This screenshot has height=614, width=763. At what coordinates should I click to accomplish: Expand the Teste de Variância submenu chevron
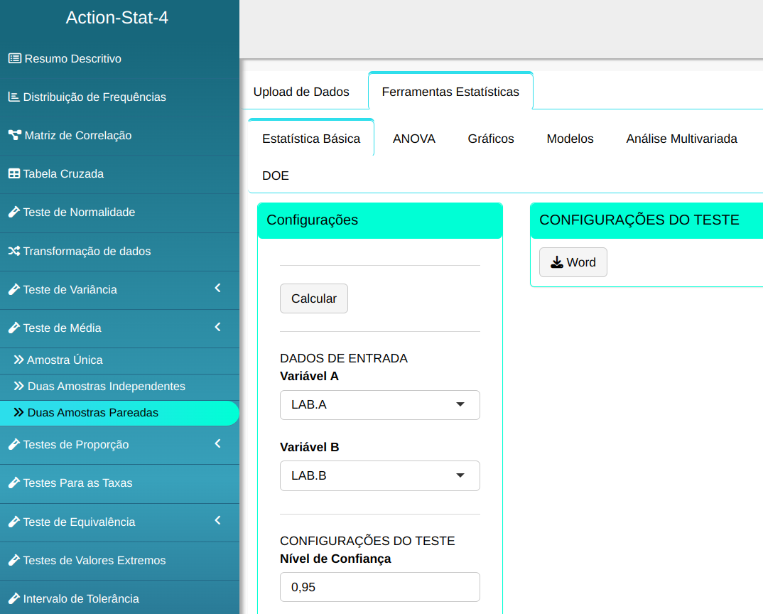click(x=217, y=289)
